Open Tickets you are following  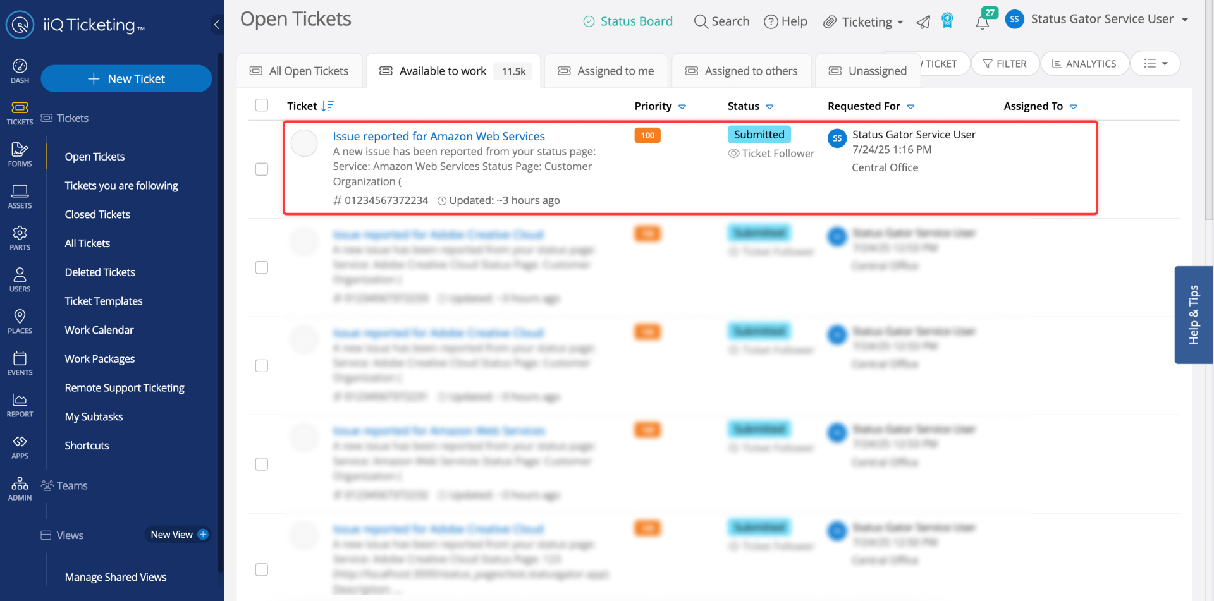(121, 185)
